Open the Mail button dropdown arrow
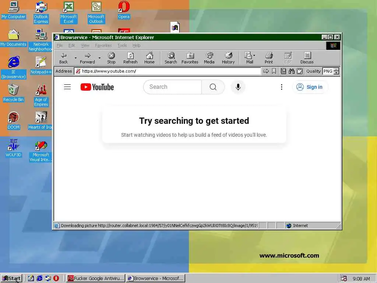 click(x=254, y=55)
